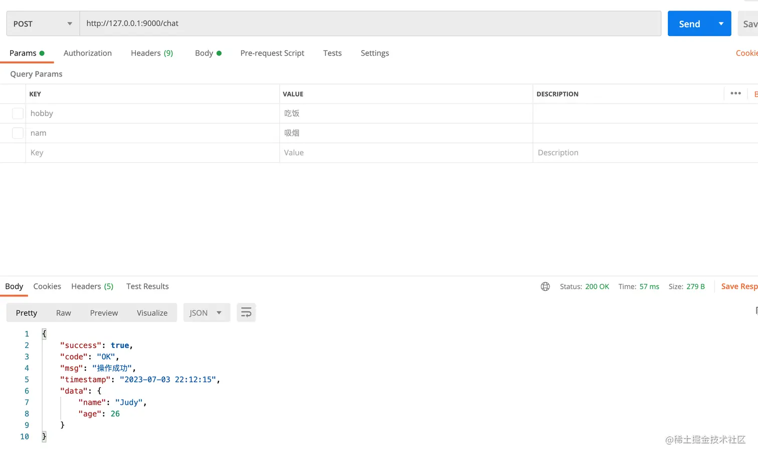Enable the nam parameter checkbox

click(x=18, y=133)
